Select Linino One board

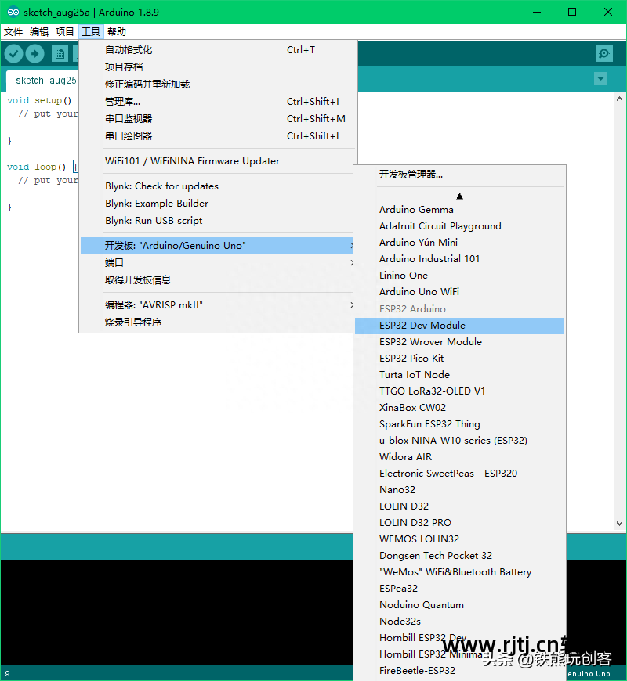(x=459, y=276)
